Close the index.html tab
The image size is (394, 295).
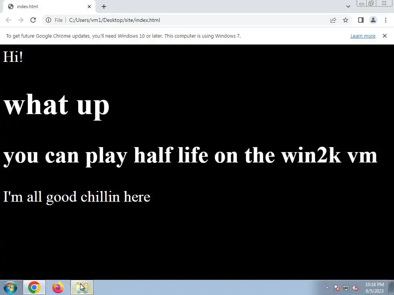coord(89,7)
